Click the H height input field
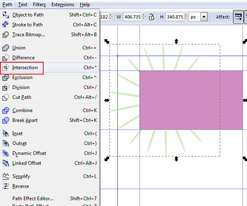This screenshot has height=206, width=247. click(x=175, y=17)
